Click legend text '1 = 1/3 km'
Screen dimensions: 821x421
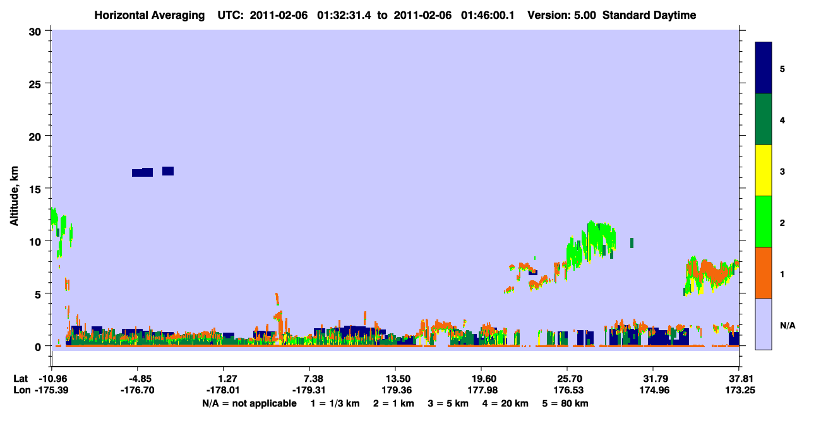[335, 403]
